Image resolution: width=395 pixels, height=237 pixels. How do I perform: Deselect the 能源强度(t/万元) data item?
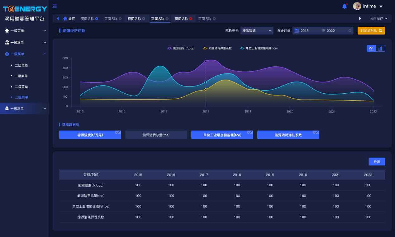(90, 135)
